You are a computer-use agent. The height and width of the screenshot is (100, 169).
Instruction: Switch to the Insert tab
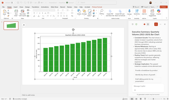click(x=16, y=7)
